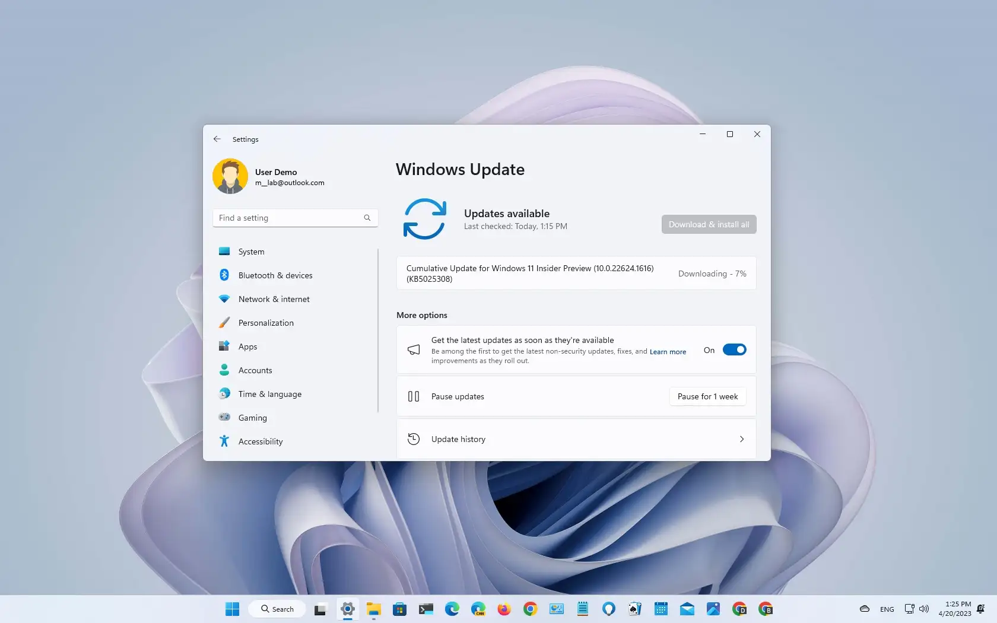
Task: Click the Update history clock icon
Action: 414,438
